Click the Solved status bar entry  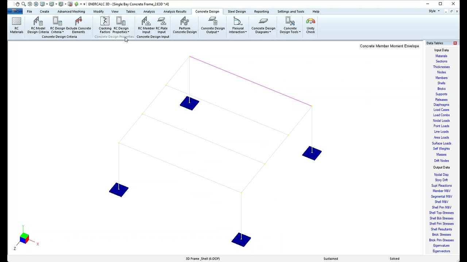click(x=394, y=259)
